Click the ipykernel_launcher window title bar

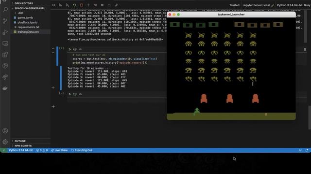coord(231,14)
